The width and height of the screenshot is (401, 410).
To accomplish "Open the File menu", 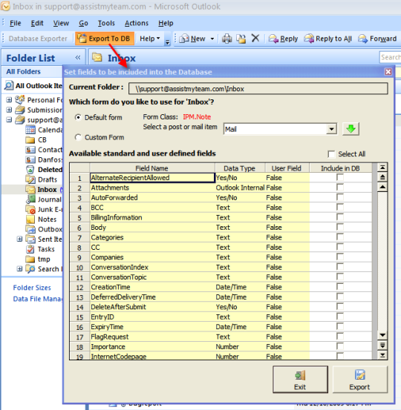I will pyautogui.click(x=15, y=23).
